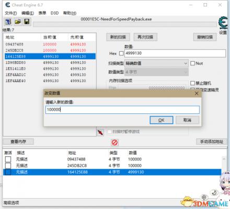Tick the activate box for address 09437488

pos(8,159)
